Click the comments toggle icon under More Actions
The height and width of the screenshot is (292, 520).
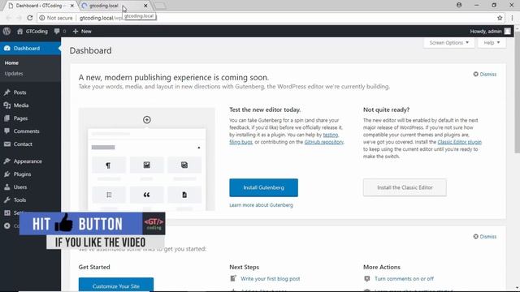[366, 279]
